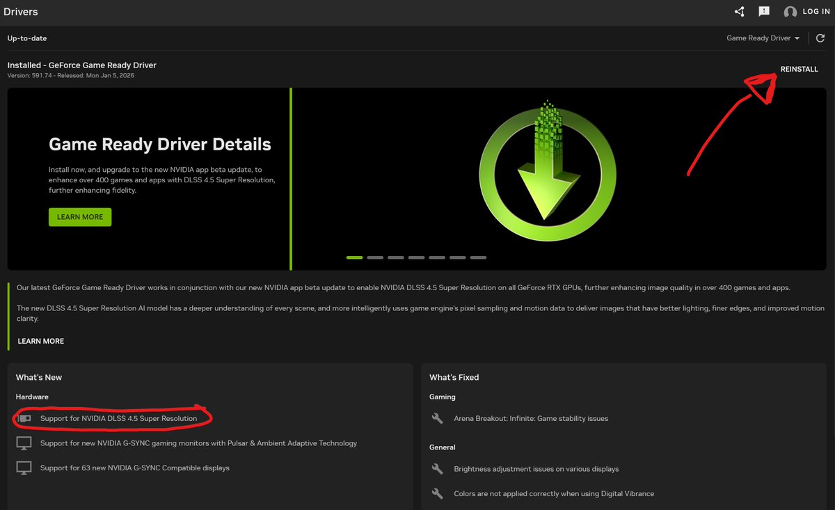Click the Up-to-date status label

pos(27,38)
